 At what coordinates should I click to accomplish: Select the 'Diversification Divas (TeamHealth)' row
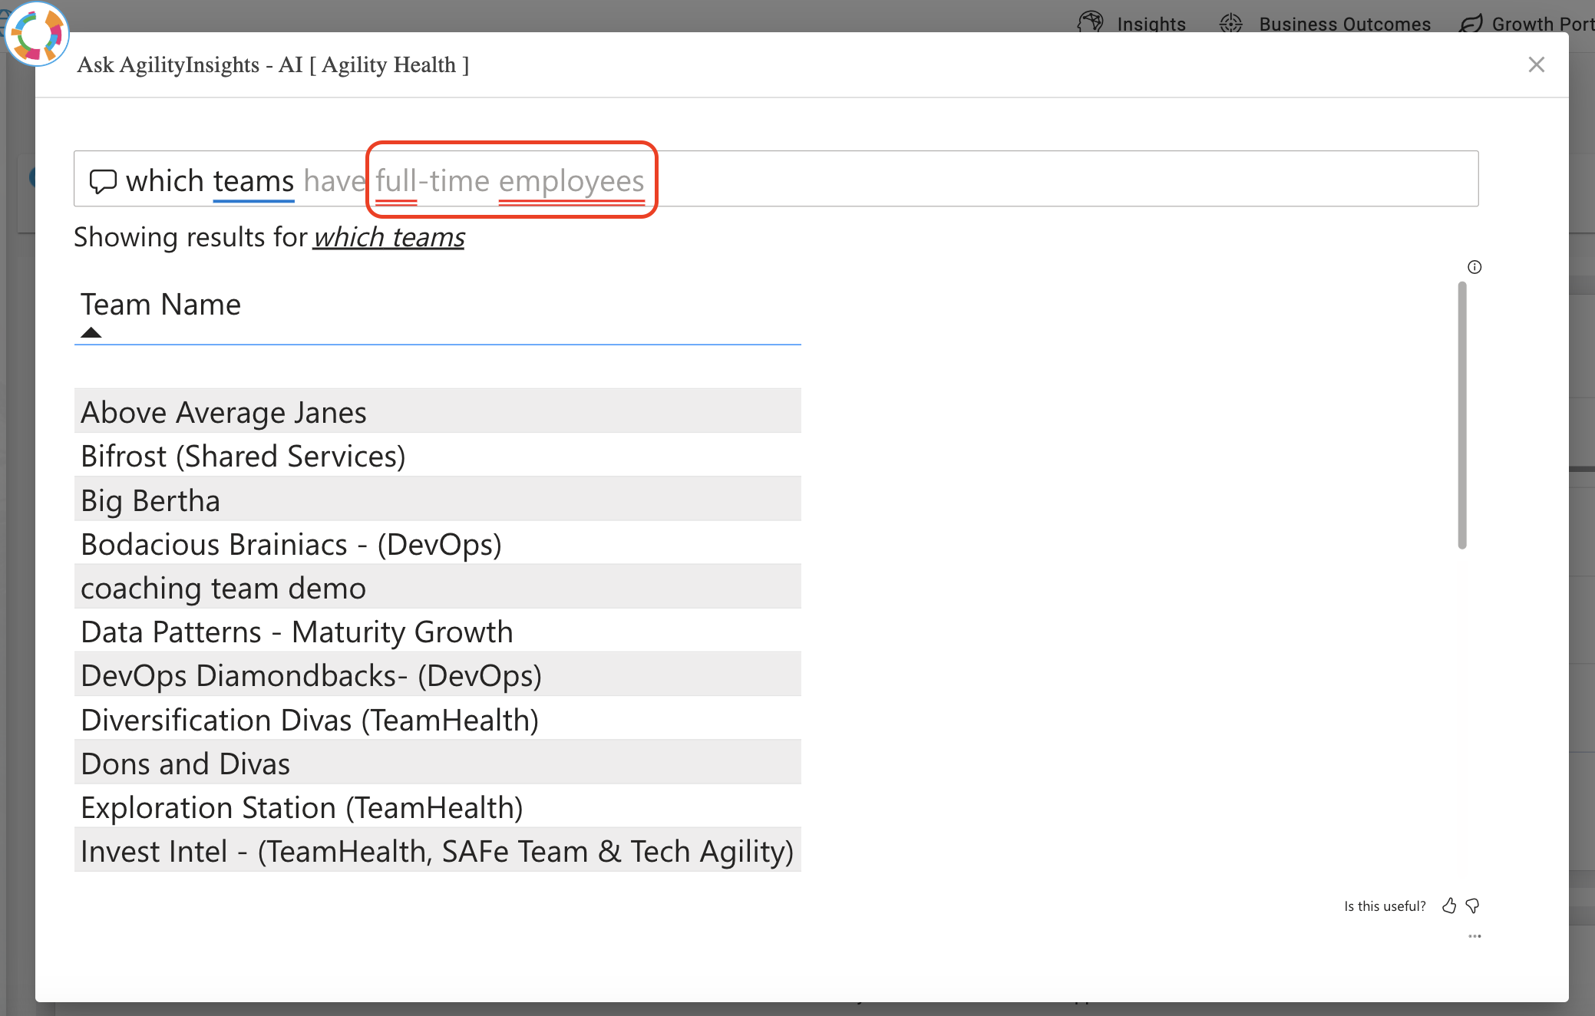point(438,718)
